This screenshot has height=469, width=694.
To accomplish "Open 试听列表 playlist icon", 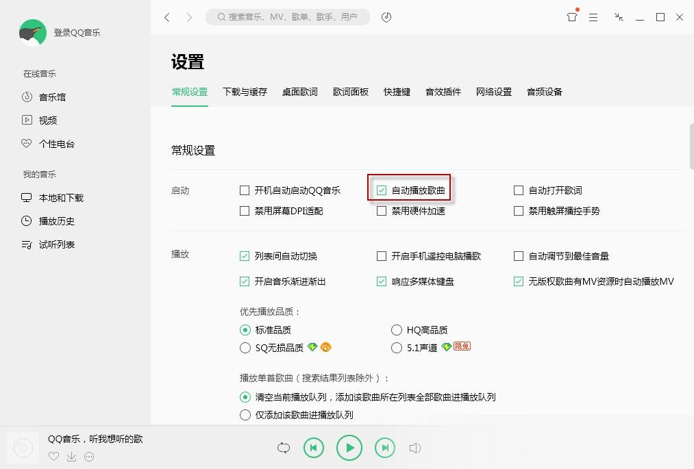I will tap(27, 244).
